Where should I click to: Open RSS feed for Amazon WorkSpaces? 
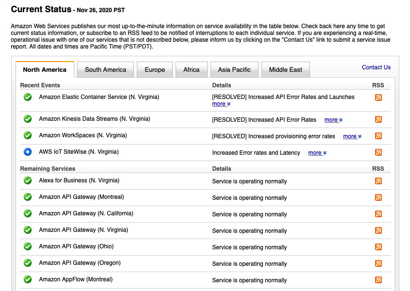pos(378,136)
